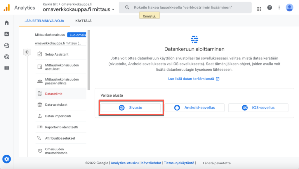The width and height of the screenshot is (299, 169).
Task: Open Home from left sidebar icon
Action: (6, 23)
